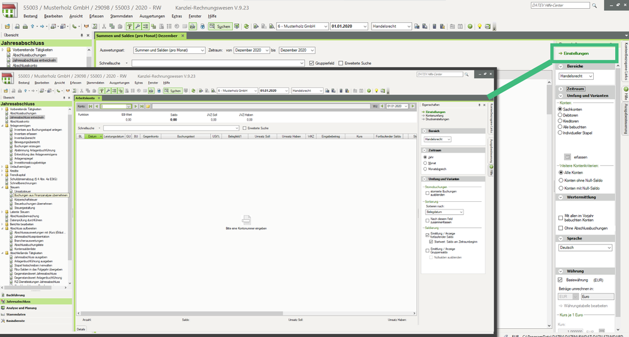
Task: Go to previous account in Arbeitskonto Konto bar
Action: click(x=97, y=106)
